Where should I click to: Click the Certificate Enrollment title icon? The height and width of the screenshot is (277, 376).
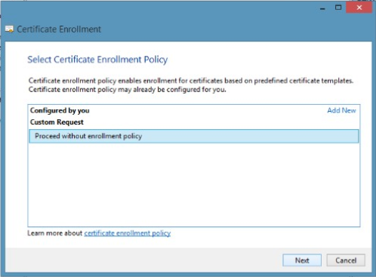point(9,29)
